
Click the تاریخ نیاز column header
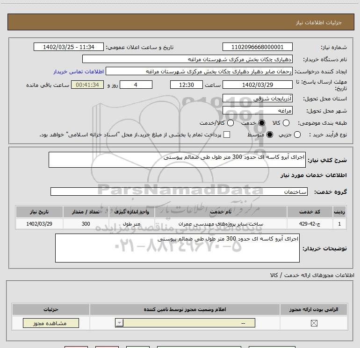click(x=39, y=212)
